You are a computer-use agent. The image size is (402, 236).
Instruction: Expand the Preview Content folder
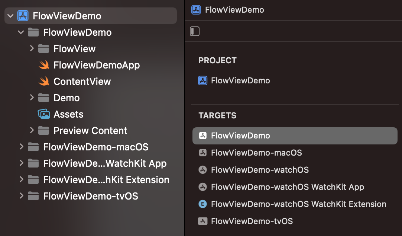coord(32,131)
